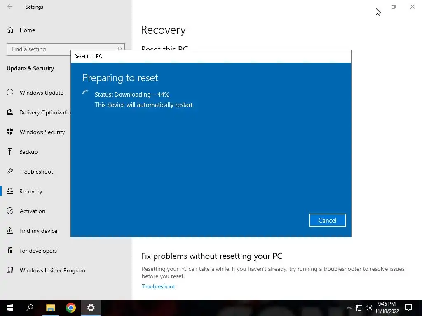Click 'This device will automatically restart' text
Screen dimensions: 422x316
144,105
